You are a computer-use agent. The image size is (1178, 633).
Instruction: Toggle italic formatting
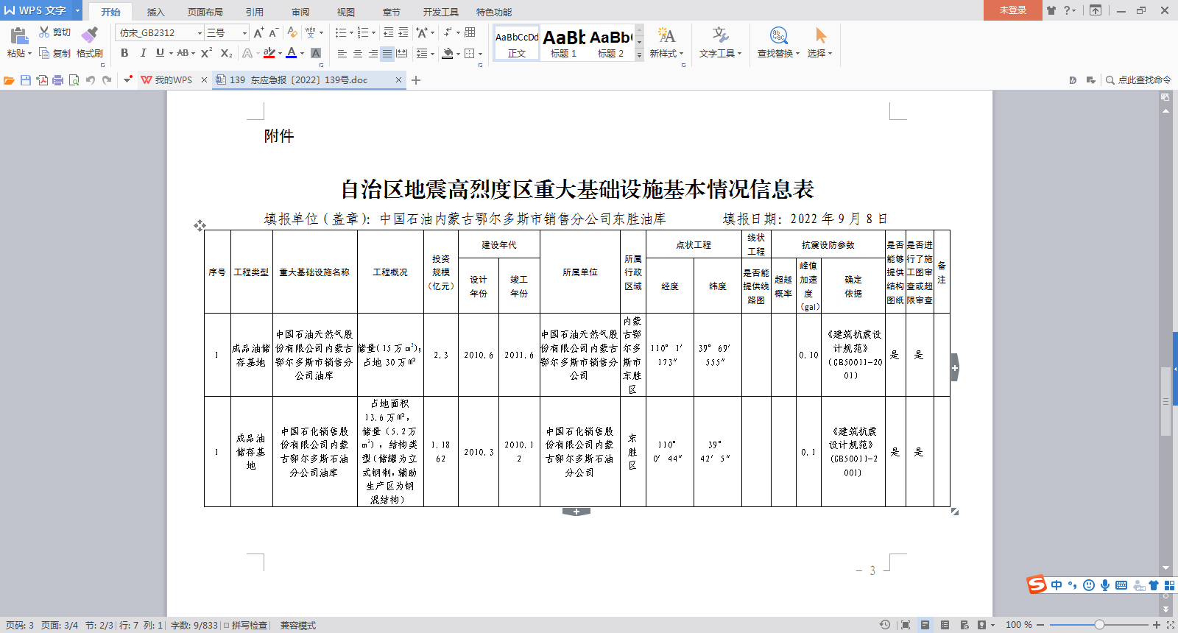[143, 53]
